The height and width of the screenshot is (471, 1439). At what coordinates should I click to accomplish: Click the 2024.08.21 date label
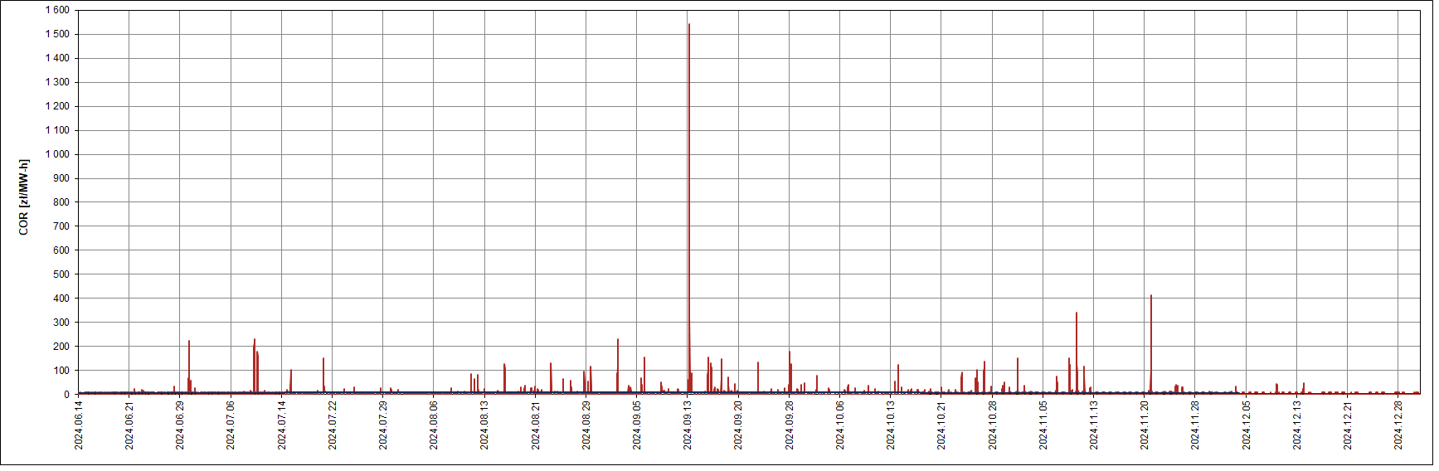coord(536,425)
